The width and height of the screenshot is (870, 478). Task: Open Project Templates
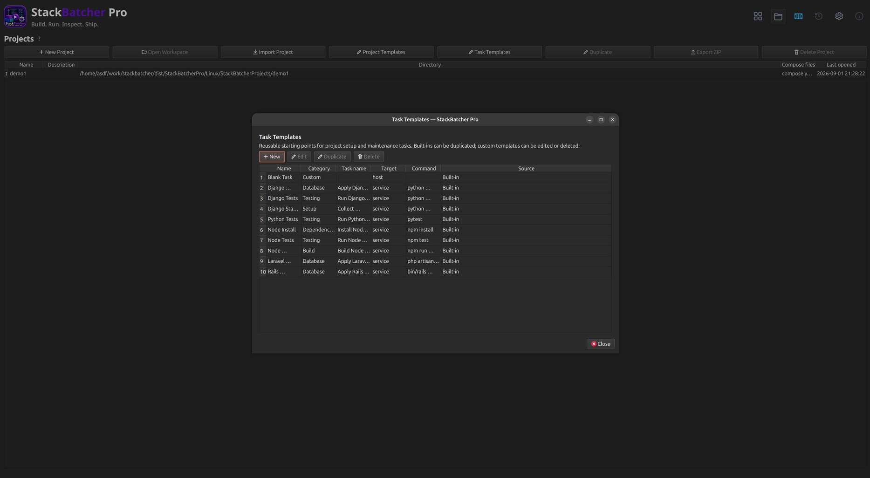point(381,52)
